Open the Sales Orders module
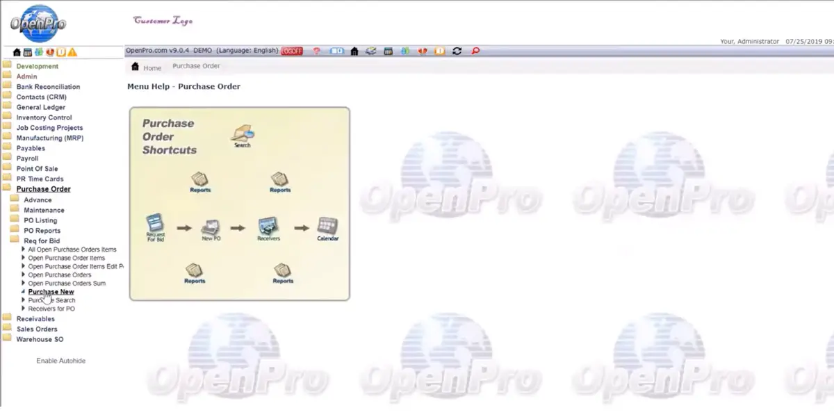Viewport: 834px width, 417px height. click(x=37, y=329)
